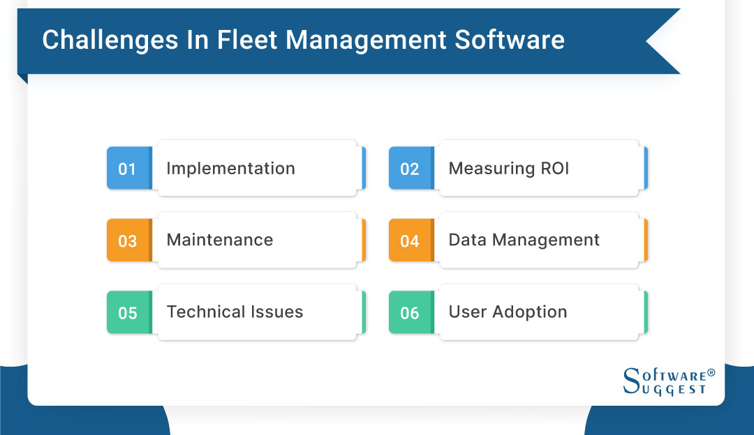The height and width of the screenshot is (435, 754).
Task: Select the blue accent edge beside the Implementation card
Action: 364,168
